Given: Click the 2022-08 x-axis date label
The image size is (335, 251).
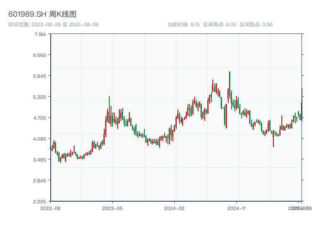Looking at the screenshot, I should (x=50, y=208).
